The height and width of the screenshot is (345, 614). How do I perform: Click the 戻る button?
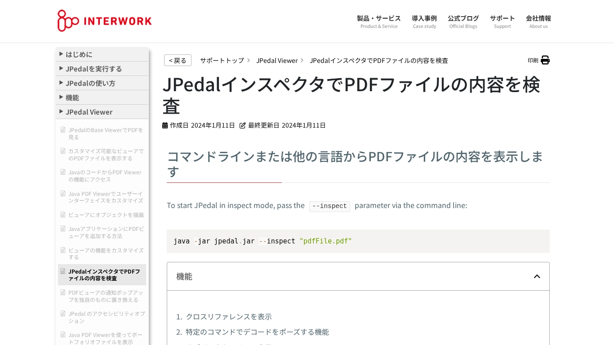coord(178,60)
